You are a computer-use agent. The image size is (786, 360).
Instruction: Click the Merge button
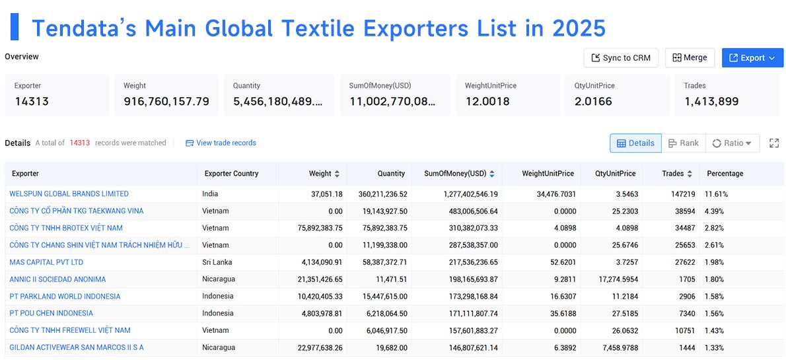pos(690,57)
